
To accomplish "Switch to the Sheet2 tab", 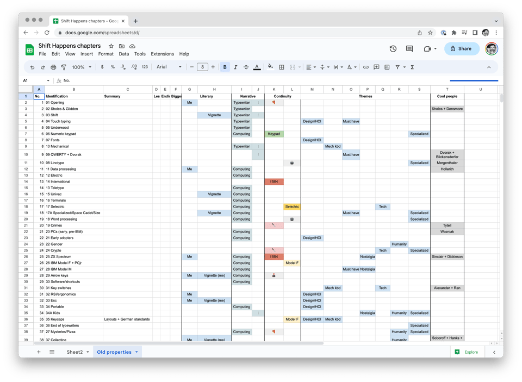I will [73, 352].
